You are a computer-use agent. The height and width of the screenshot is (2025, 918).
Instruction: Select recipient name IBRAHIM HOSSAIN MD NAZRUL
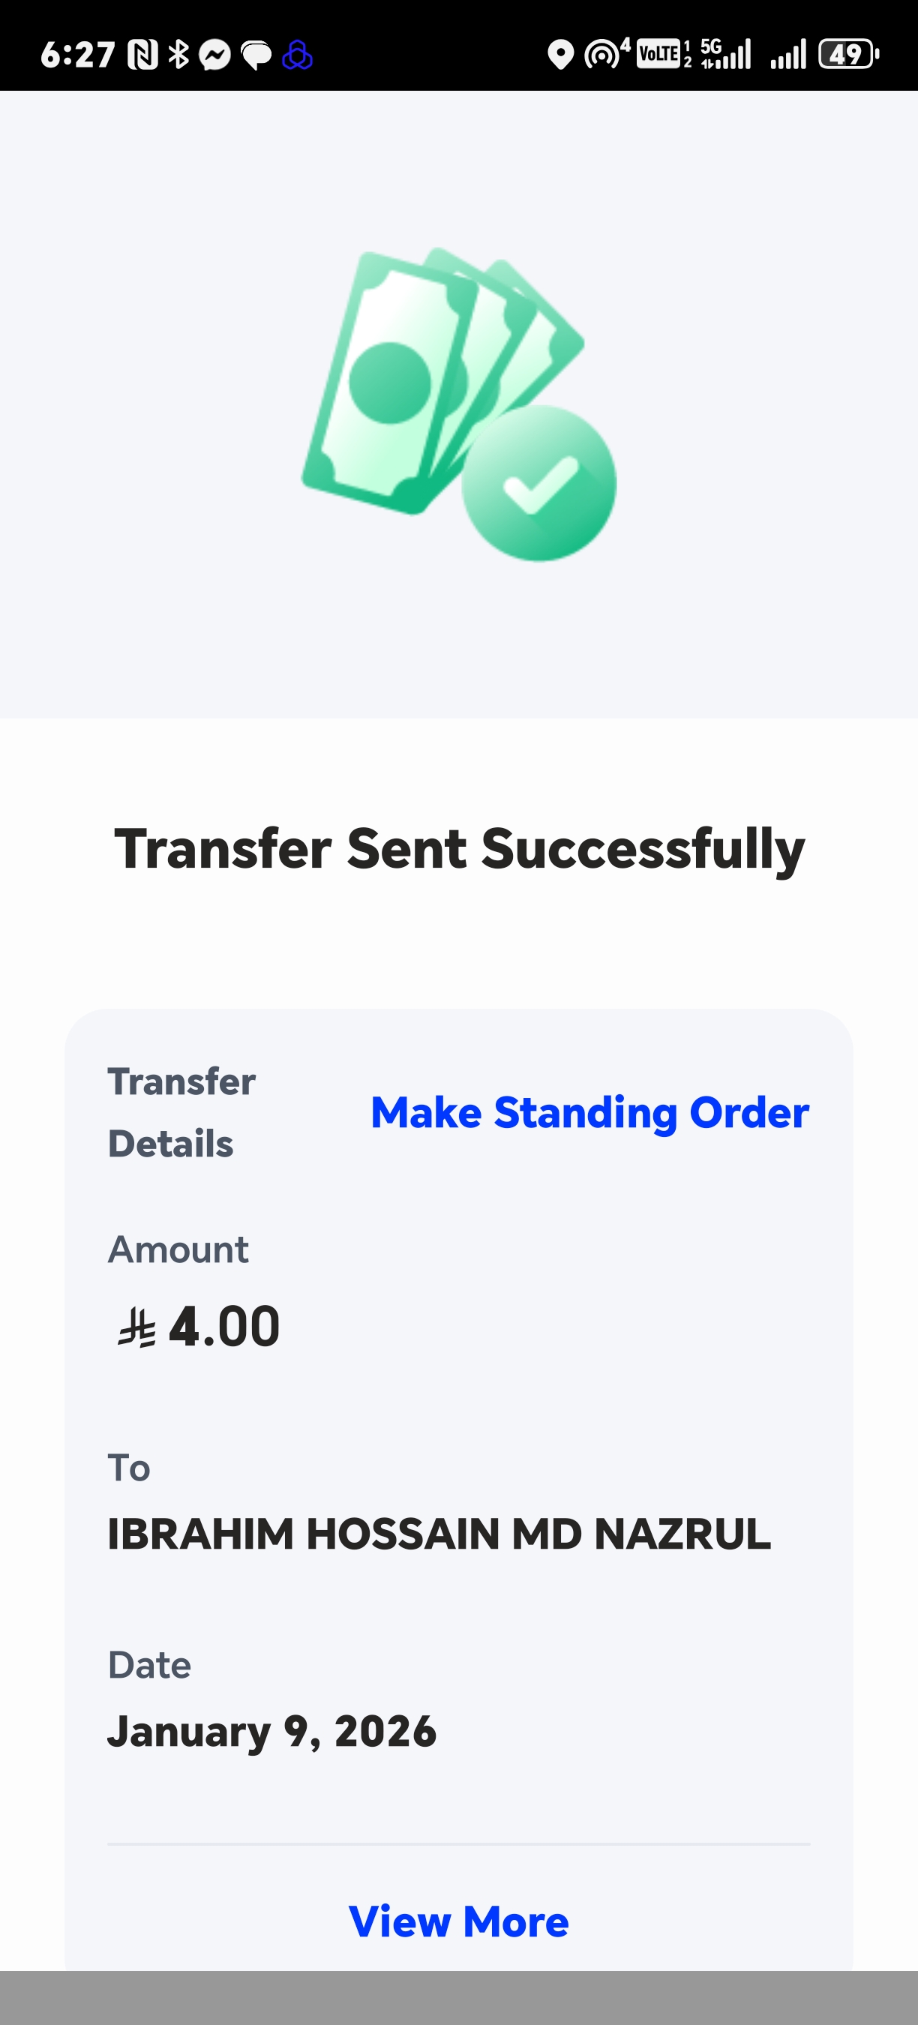(439, 1534)
